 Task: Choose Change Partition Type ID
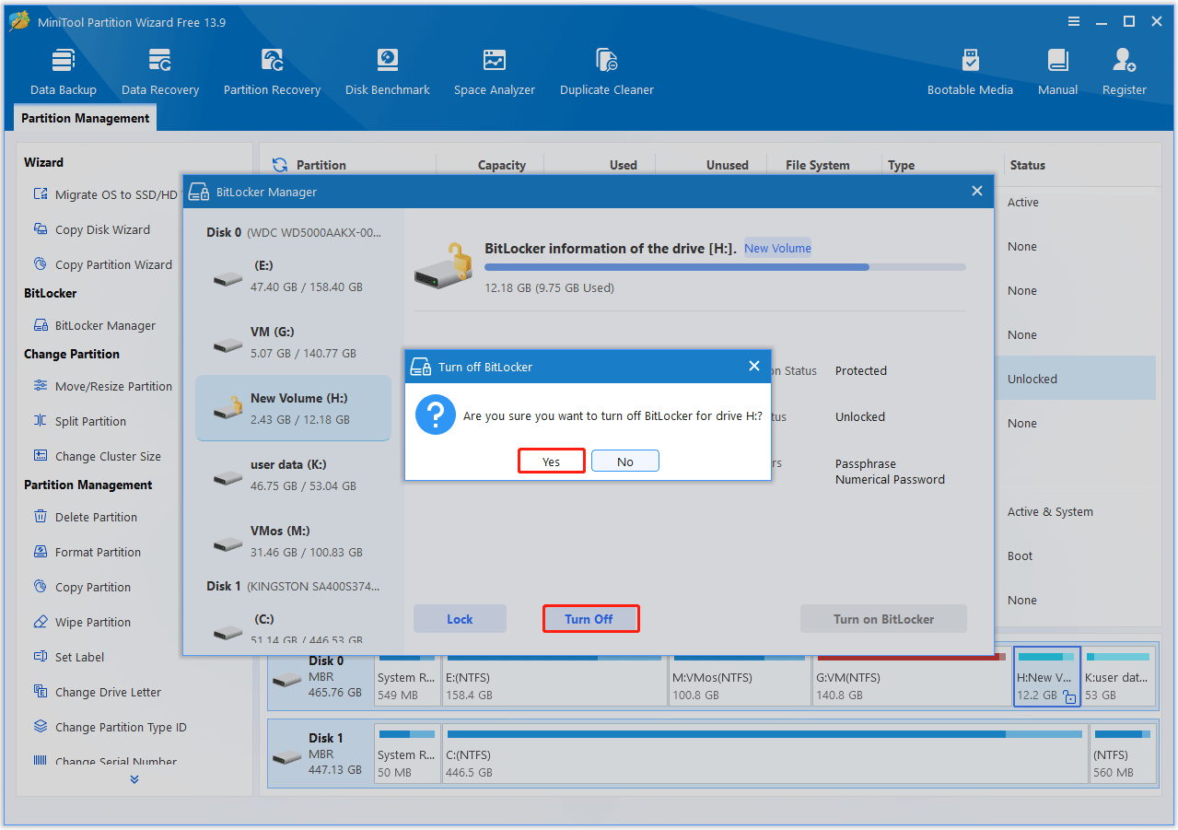click(110, 727)
